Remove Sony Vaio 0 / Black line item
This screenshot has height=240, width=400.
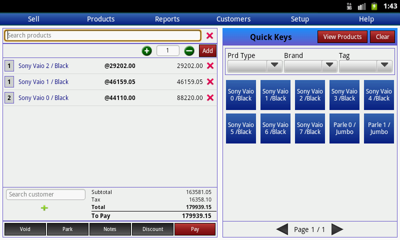[210, 97]
